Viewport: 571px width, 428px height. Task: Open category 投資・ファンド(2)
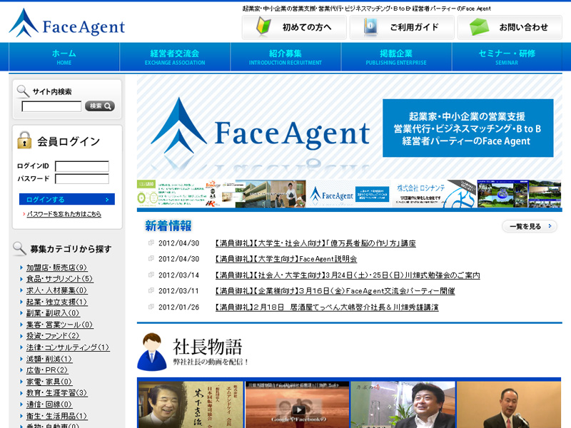[53, 336]
